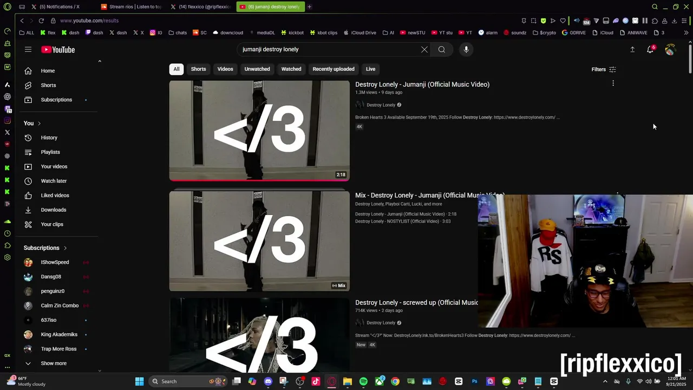Open the Windows Start menu

click(139, 381)
